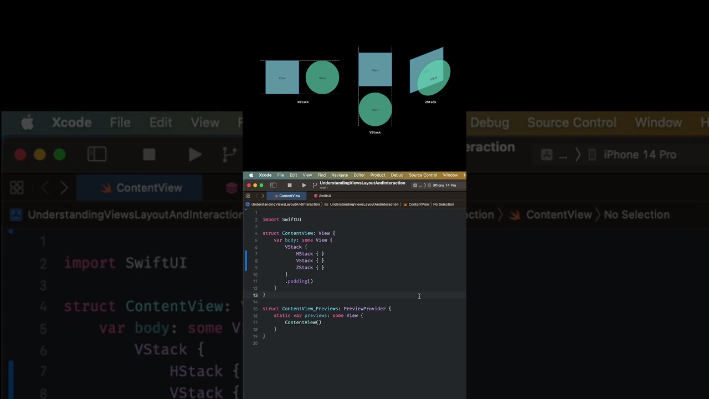Open the Product menu
Screen dimensions: 709x399
coord(378,175)
